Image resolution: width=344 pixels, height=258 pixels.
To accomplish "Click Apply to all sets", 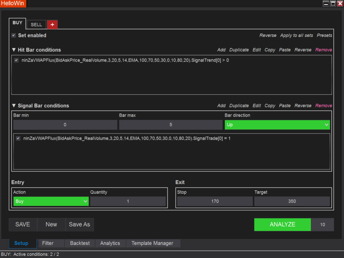I will click(296, 35).
